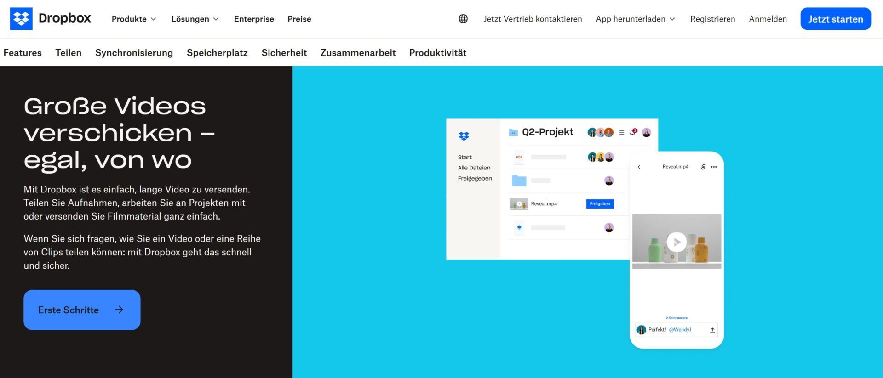This screenshot has width=883, height=378.
Task: Click the Dropbox logo icon
Action: pos(21,19)
